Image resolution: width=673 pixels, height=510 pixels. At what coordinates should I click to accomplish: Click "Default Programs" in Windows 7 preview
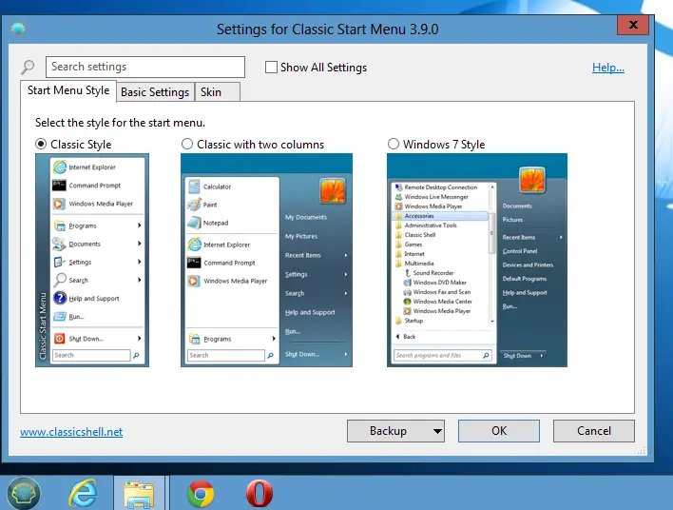click(525, 279)
